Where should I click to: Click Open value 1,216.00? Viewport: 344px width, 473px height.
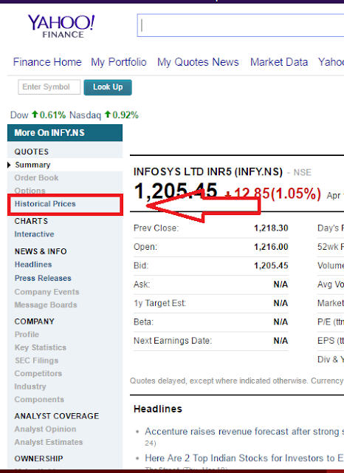[x=271, y=247]
